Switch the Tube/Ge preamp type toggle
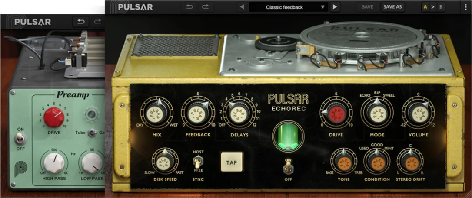The image size is (472, 198). [x=92, y=133]
